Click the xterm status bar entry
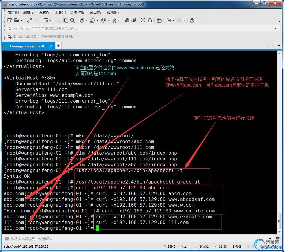This screenshot has width=284, height=252. tap(186, 247)
